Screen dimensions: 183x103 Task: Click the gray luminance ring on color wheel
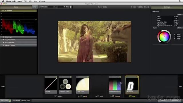(170, 37)
